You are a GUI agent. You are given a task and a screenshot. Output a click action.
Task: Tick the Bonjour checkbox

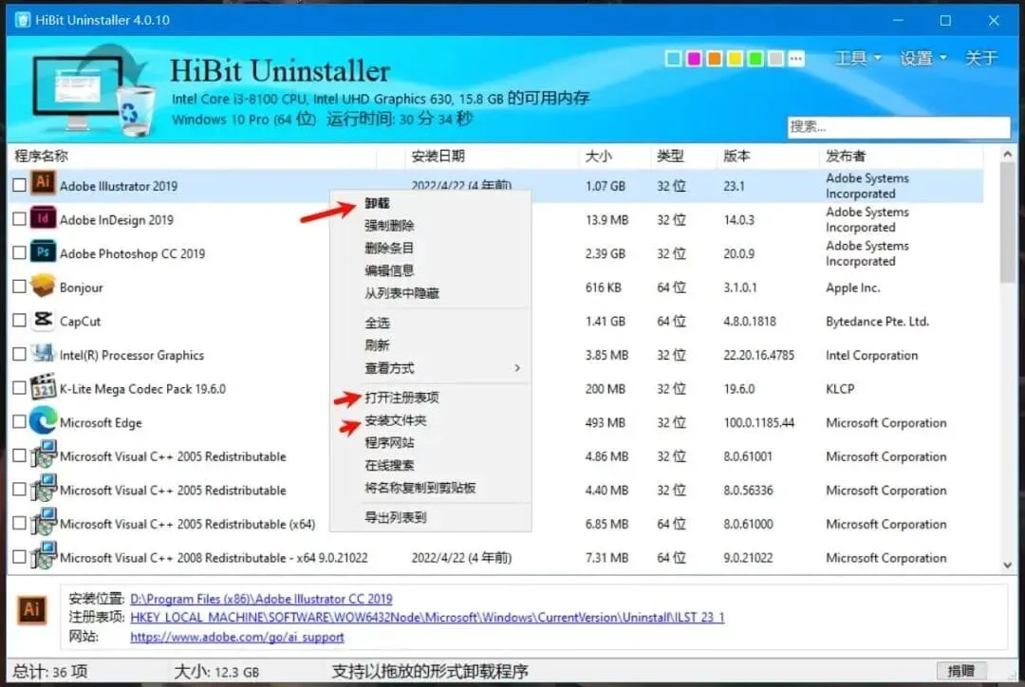tap(20, 287)
